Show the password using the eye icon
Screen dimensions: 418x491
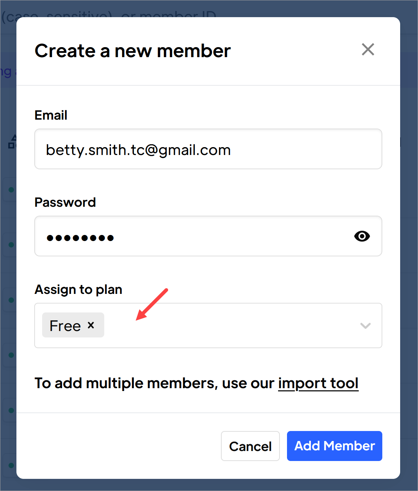click(x=362, y=236)
